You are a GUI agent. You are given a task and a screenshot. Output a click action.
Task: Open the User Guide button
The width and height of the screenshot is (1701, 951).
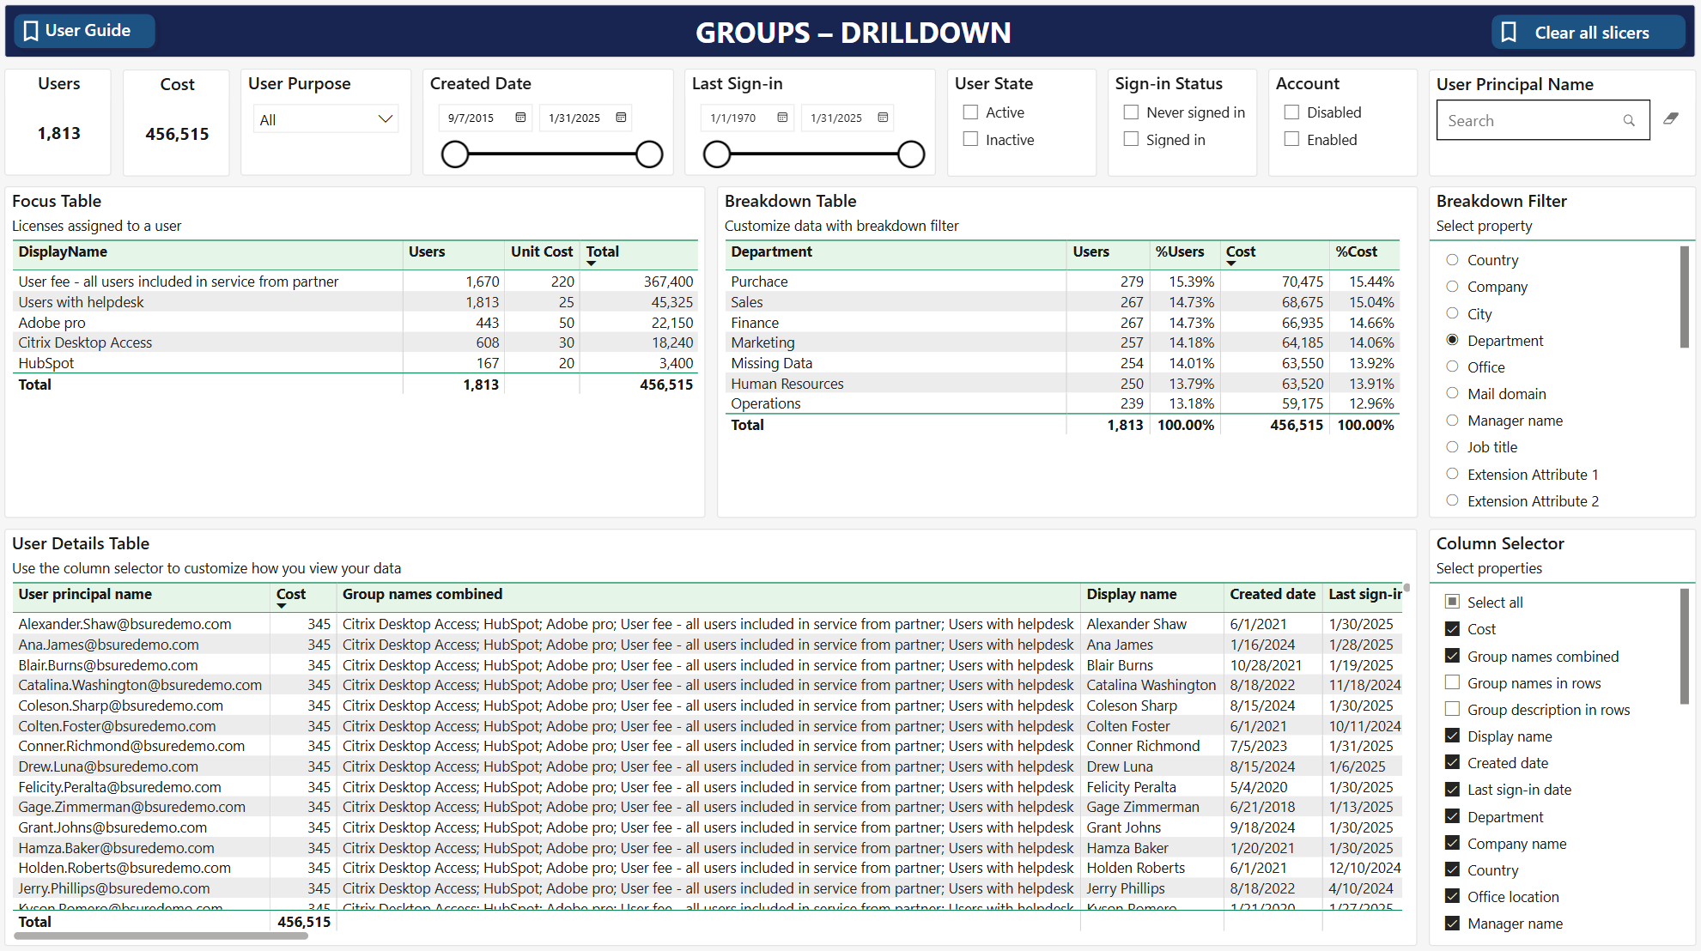pos(84,31)
